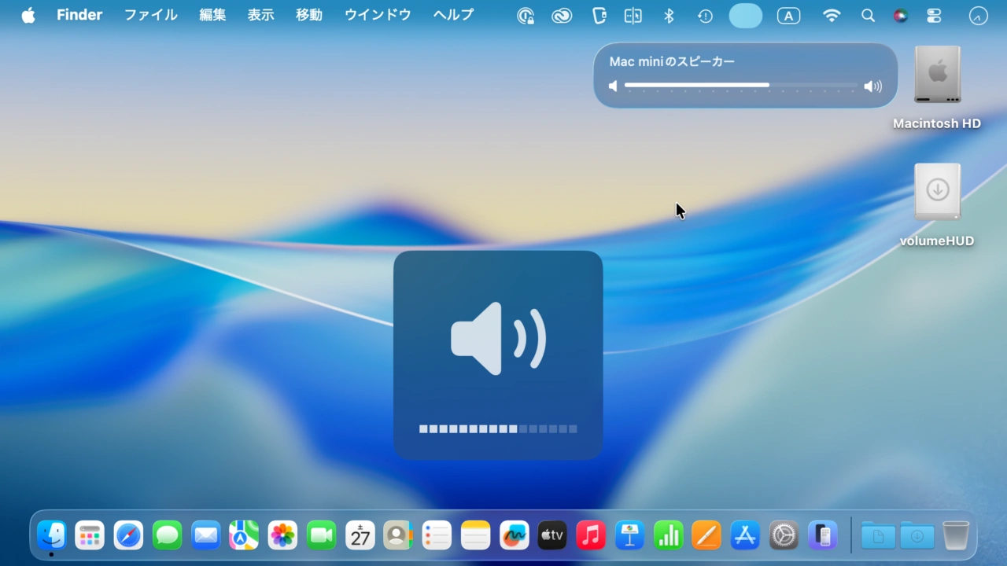Launch the Photos app in Dock
The width and height of the screenshot is (1007, 566).
[x=282, y=536]
